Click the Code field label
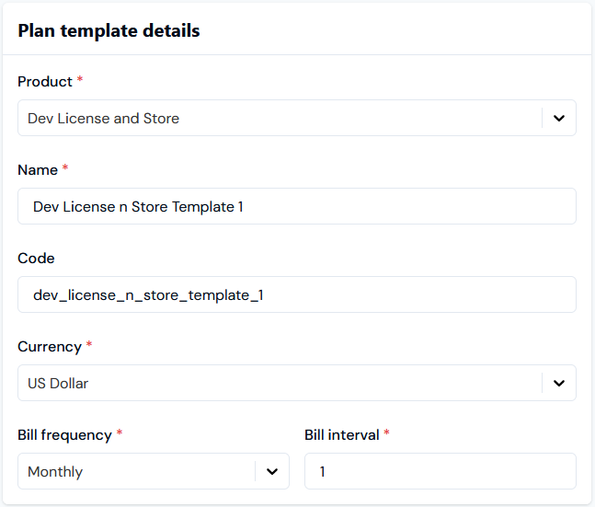The image size is (595, 507). point(36,259)
